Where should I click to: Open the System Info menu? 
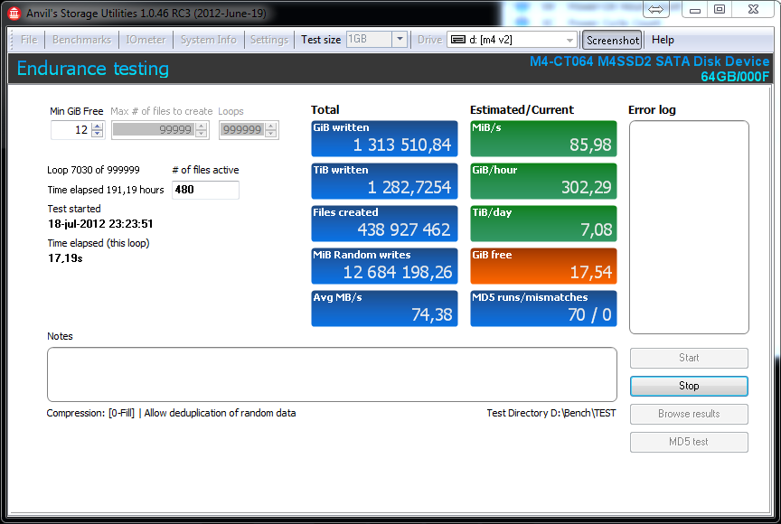(x=208, y=40)
